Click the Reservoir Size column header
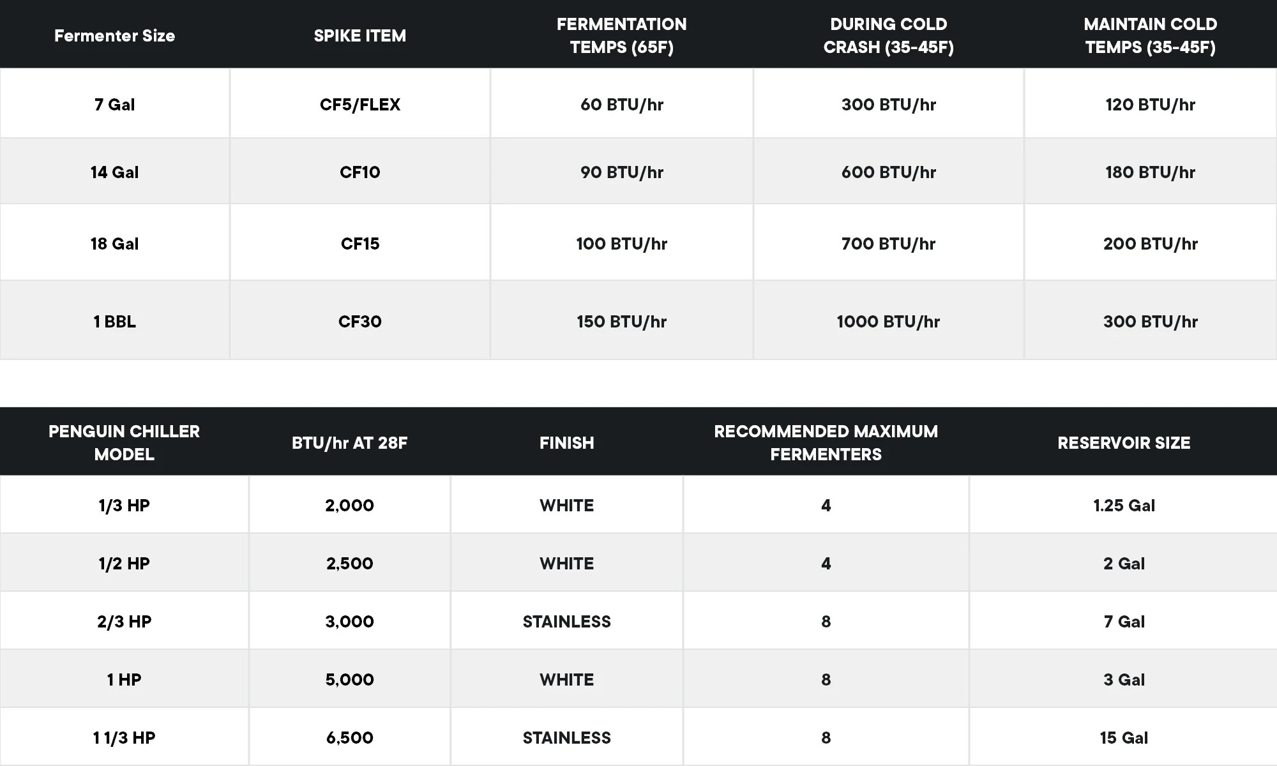This screenshot has width=1277, height=766. [1124, 443]
